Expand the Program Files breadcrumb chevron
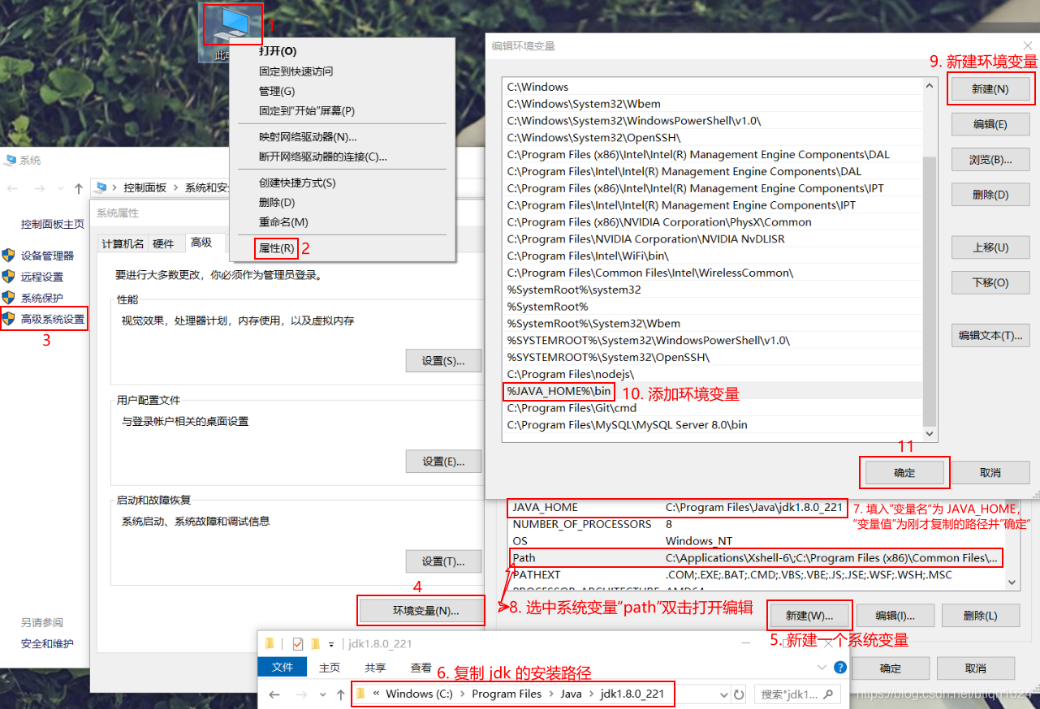 click(x=550, y=694)
